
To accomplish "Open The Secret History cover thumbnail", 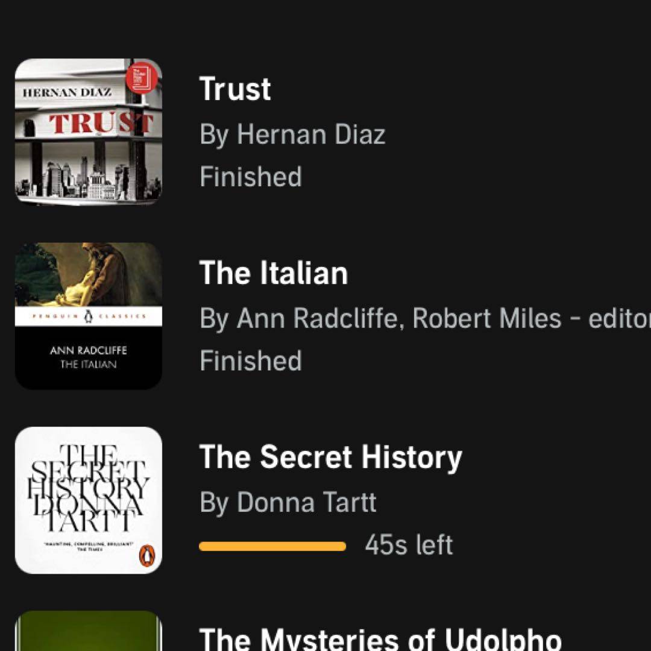I will tap(89, 500).
